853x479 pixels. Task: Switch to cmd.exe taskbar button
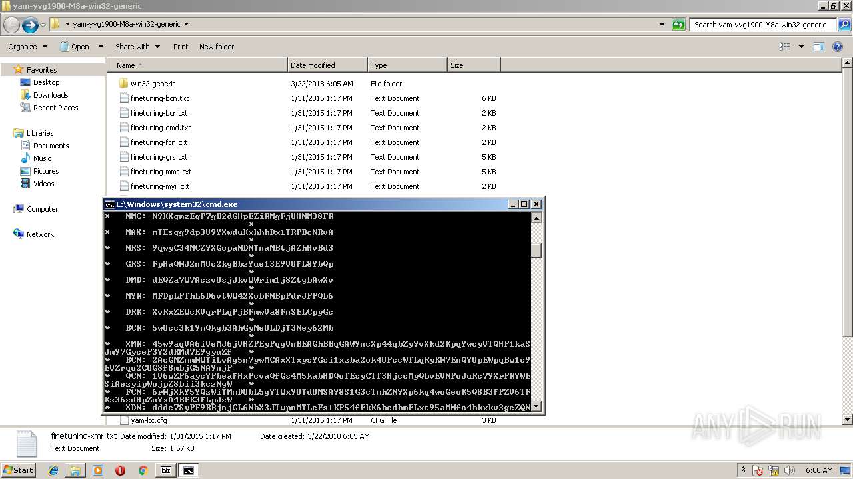point(189,470)
